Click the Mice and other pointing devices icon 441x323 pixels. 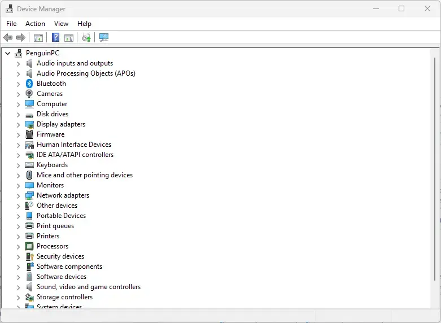click(x=29, y=175)
